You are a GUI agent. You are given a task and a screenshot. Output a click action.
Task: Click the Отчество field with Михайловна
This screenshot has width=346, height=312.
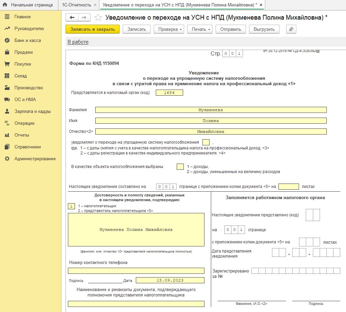pos(211,131)
